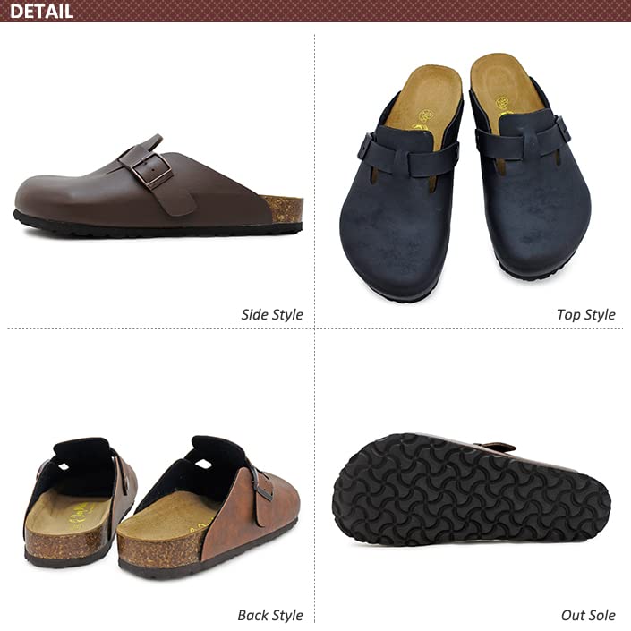Click the cork heel of brown side clog

click(285, 209)
